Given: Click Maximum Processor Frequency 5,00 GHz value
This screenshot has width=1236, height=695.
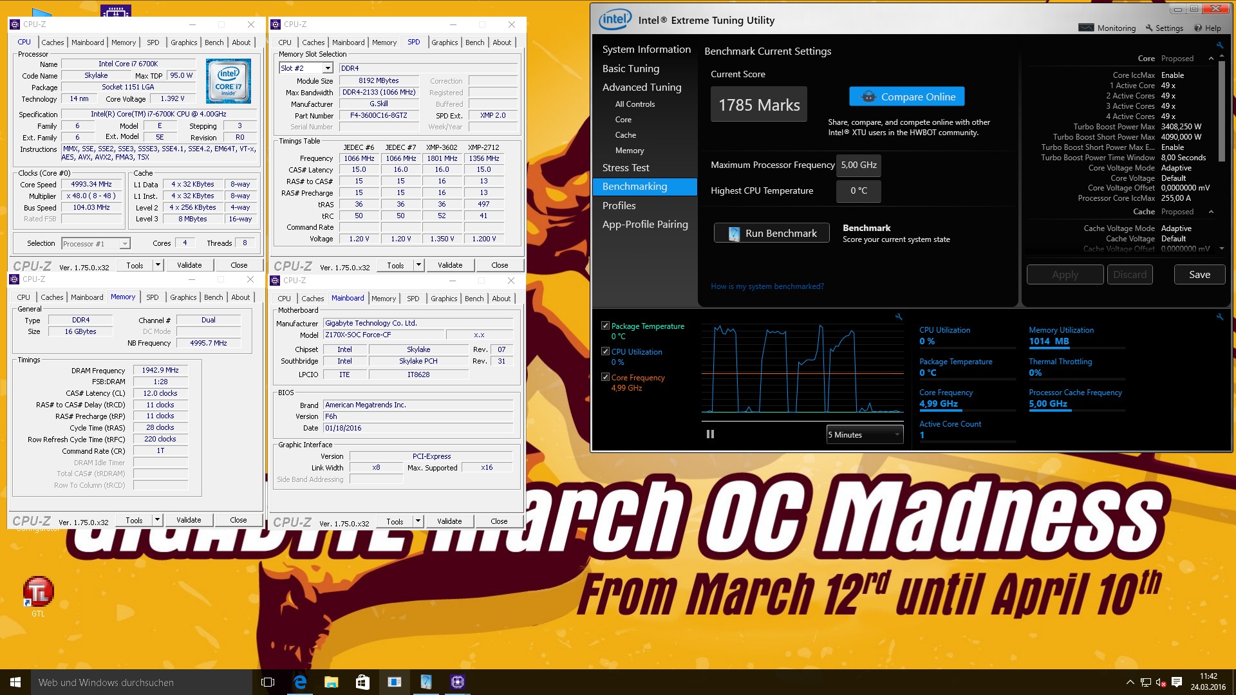Looking at the screenshot, I should (859, 165).
